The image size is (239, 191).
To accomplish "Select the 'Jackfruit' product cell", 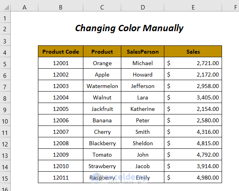I will pyautogui.click(x=102, y=109).
